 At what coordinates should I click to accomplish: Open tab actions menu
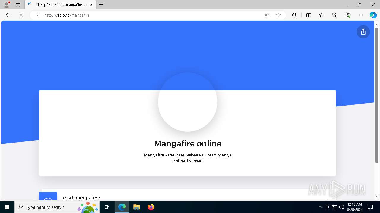[x=18, y=5]
